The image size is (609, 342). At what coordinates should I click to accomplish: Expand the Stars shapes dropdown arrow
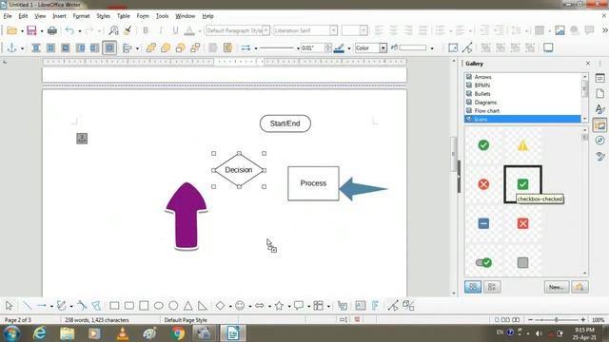[289, 306]
